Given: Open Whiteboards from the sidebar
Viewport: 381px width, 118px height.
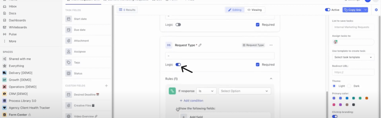Looking at the screenshot, I should (x=18, y=27).
